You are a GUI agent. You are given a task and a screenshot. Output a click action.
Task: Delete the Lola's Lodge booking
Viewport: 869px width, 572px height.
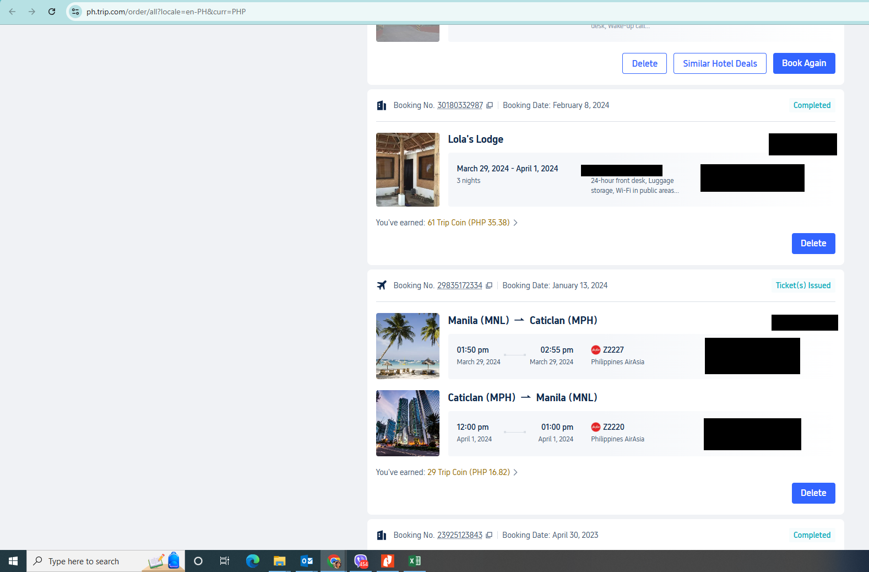[x=813, y=244]
